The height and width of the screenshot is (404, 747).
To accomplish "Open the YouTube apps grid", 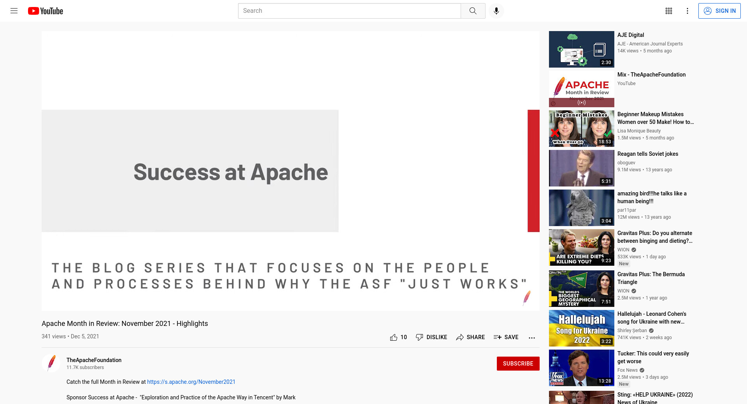I will (669, 11).
